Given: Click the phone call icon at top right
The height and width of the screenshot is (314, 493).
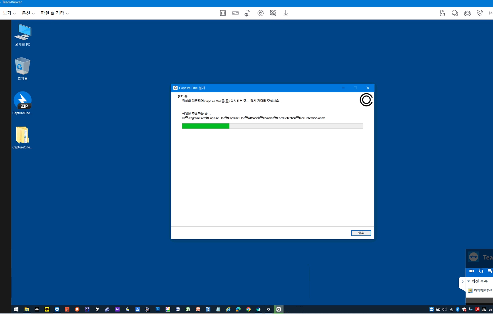Looking at the screenshot, I should tap(480, 13).
